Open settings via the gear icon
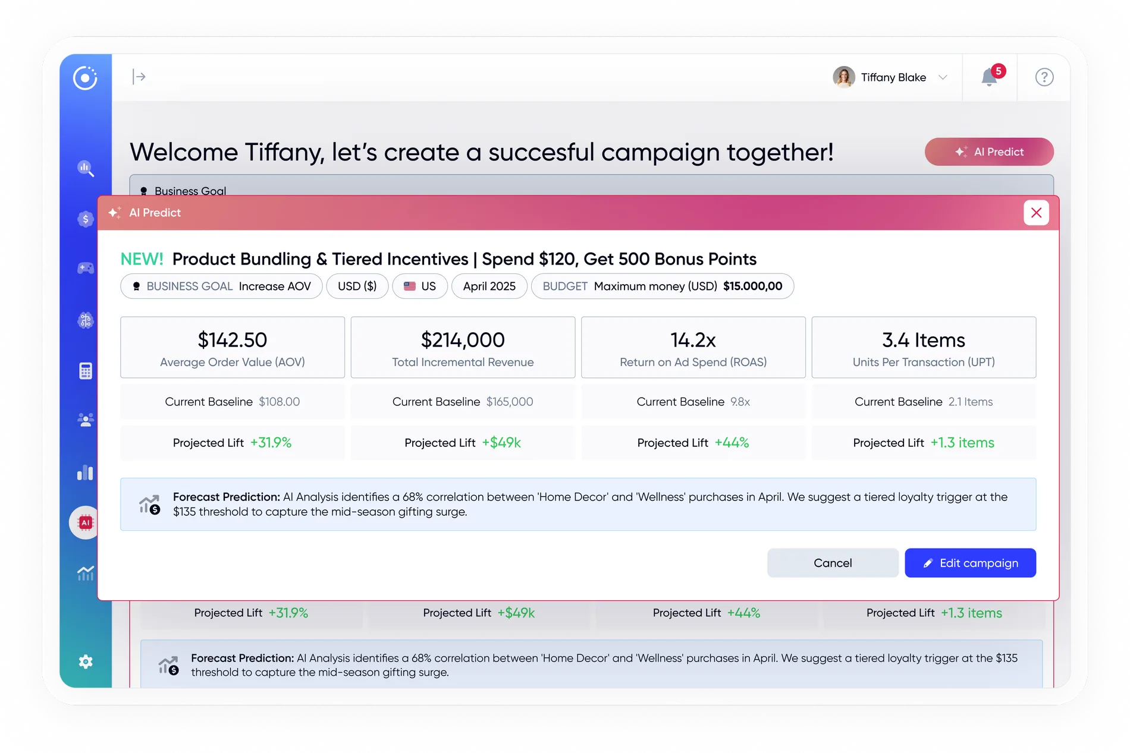Screen dimensions: 1130x753 coord(86,661)
